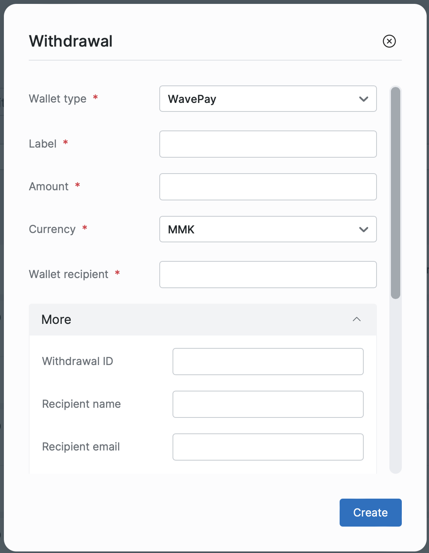Click the "Wallet type" field label
The height and width of the screenshot is (553, 429).
[x=58, y=99]
